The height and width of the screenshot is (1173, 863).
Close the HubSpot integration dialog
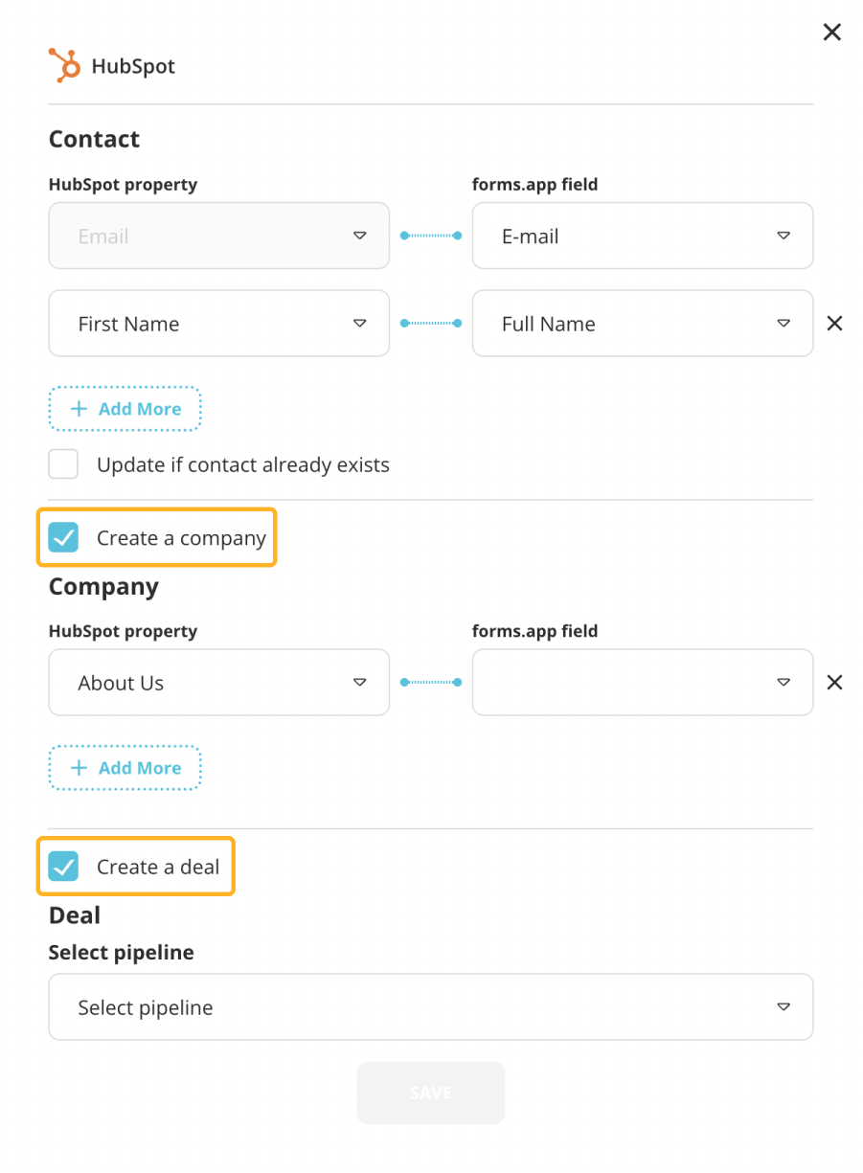coord(831,33)
